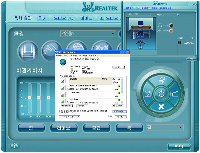Viewport: 200px width, 153px height.
Task: Select the LGI-IP5000S network row
Action: click(x=91, y=95)
